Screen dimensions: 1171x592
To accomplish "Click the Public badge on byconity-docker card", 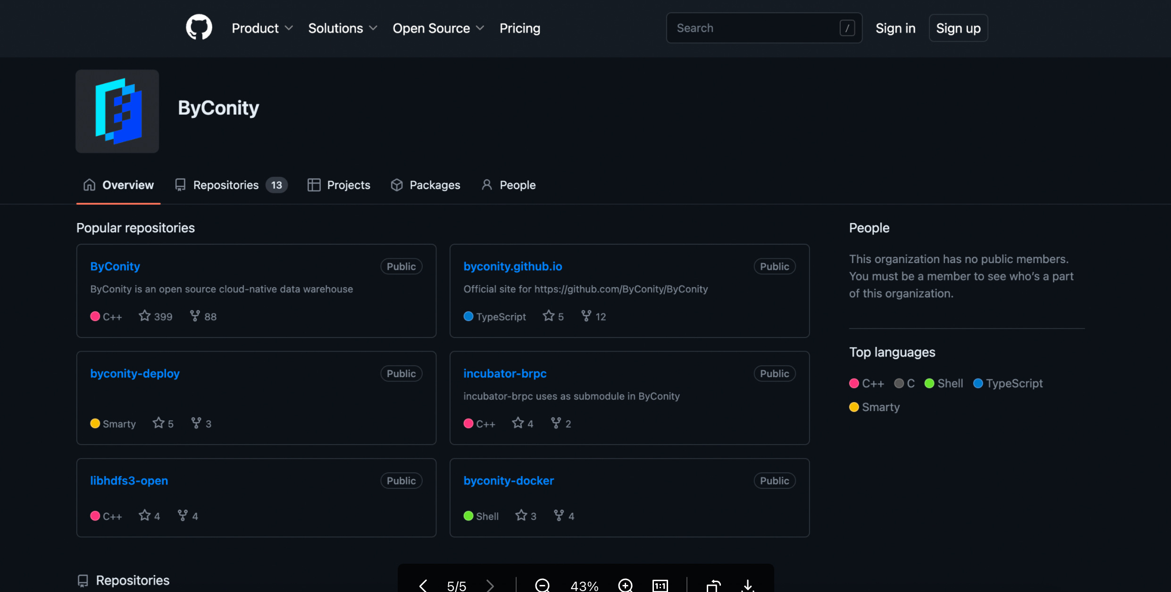I will click(774, 481).
